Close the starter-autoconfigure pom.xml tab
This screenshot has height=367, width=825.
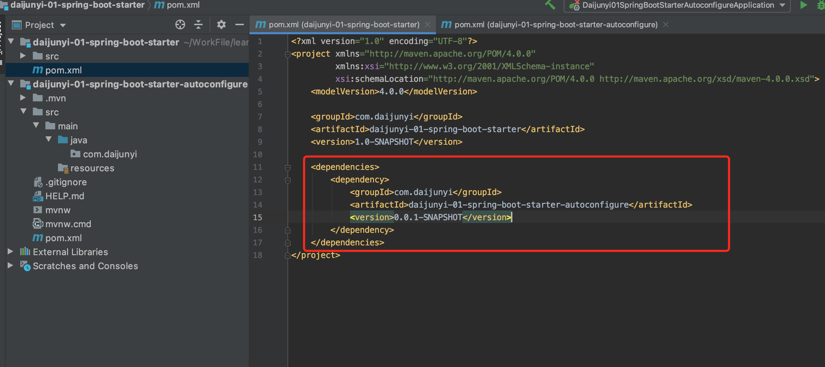point(666,24)
